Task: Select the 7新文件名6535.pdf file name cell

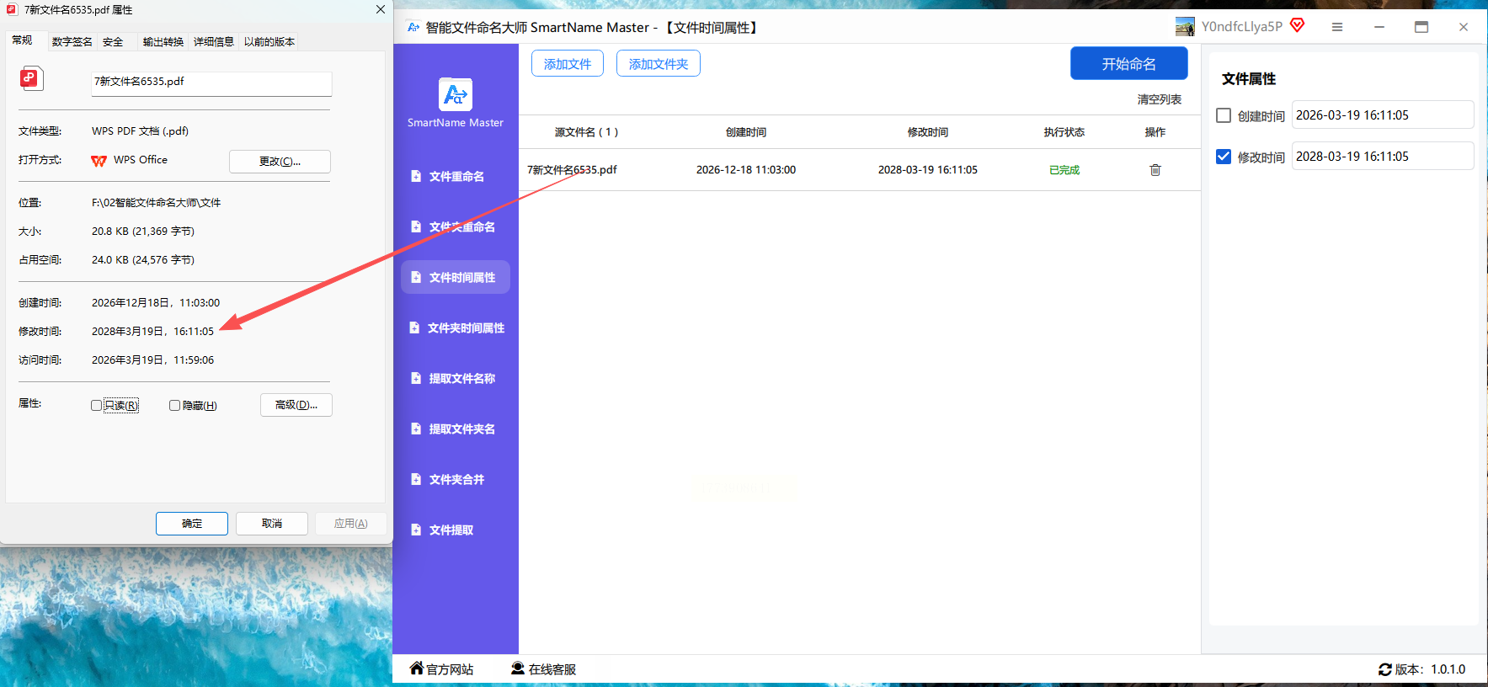Action: pos(572,170)
